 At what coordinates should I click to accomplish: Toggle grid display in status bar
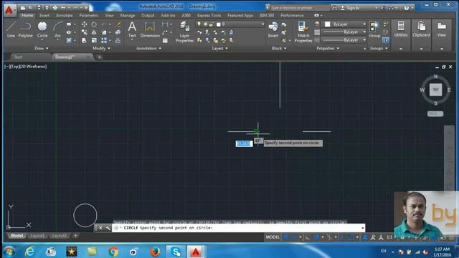285,237
